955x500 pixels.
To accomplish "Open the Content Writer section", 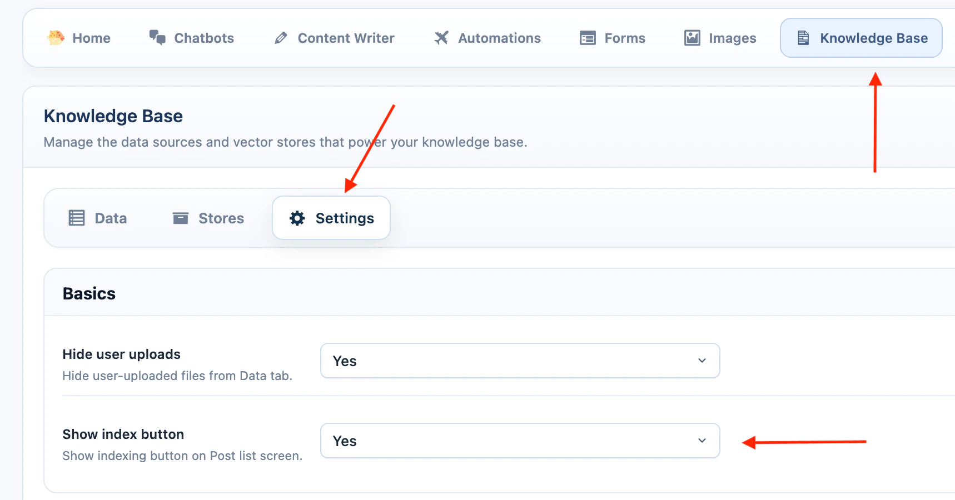I will (335, 38).
